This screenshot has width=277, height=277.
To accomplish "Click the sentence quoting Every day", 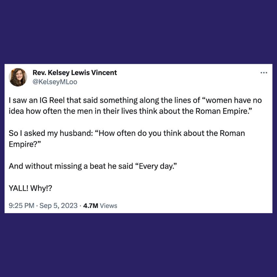I will tap(93, 166).
